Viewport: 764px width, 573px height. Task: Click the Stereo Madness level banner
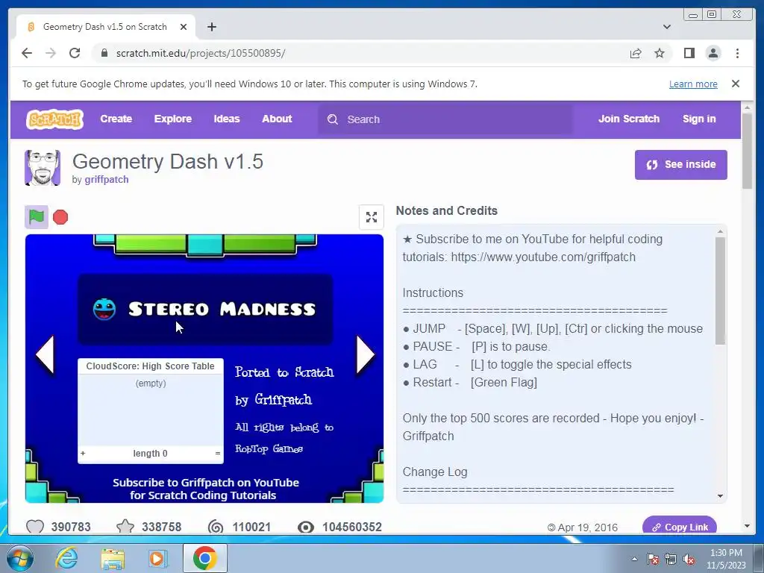click(205, 309)
